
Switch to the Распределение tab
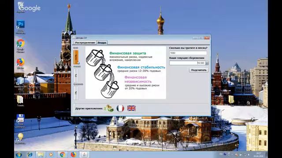[85, 43]
